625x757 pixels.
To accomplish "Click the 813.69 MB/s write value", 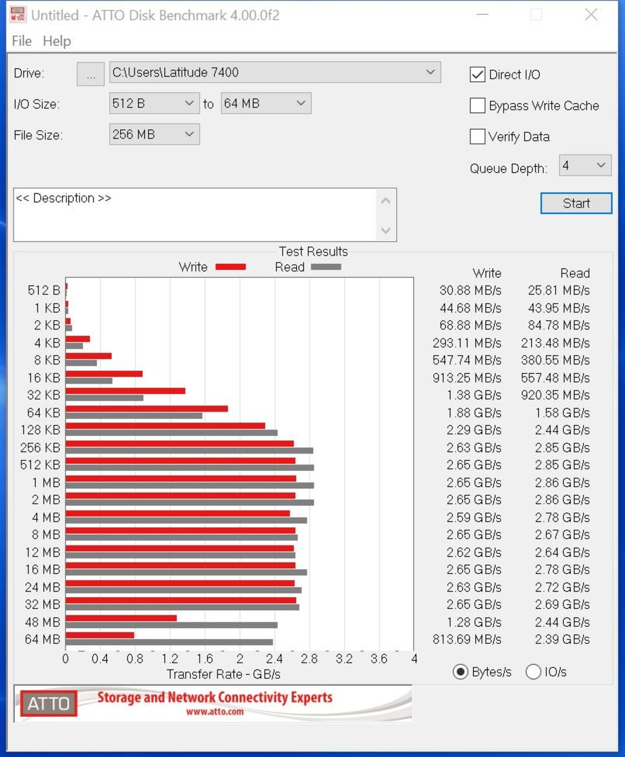I will [x=466, y=639].
